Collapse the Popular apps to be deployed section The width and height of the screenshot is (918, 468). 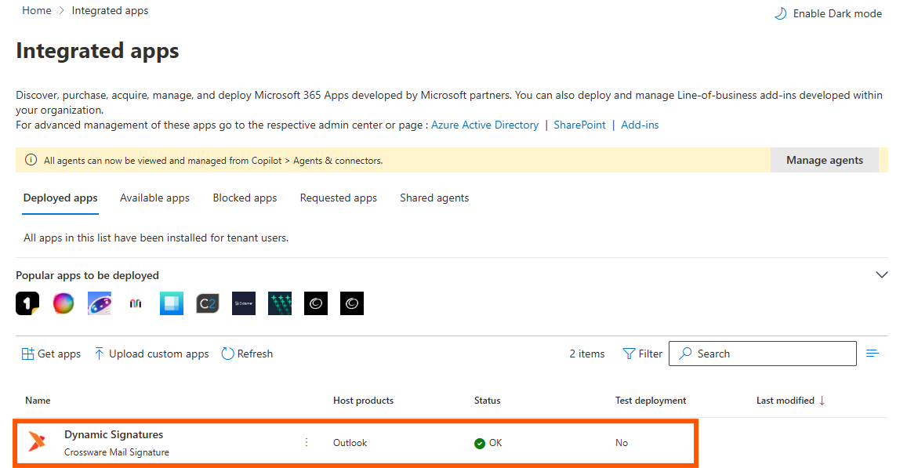pyautogui.click(x=881, y=275)
